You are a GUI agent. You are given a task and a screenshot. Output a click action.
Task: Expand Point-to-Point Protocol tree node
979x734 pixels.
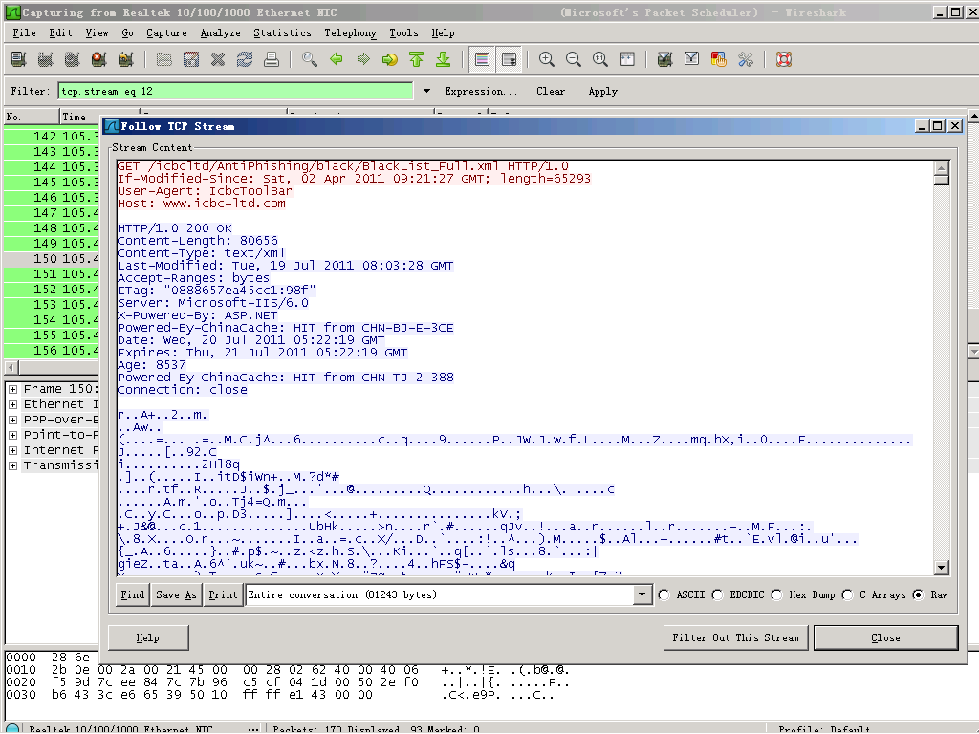click(12, 435)
